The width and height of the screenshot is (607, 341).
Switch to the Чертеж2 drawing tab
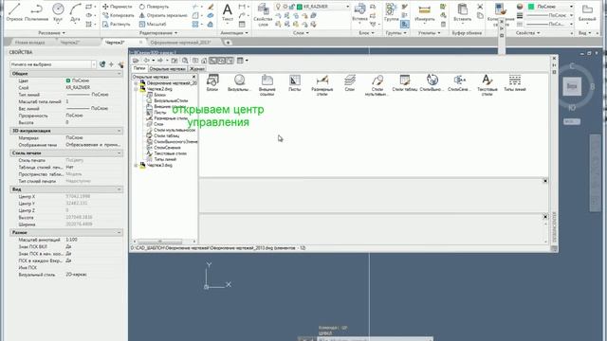[x=69, y=42]
